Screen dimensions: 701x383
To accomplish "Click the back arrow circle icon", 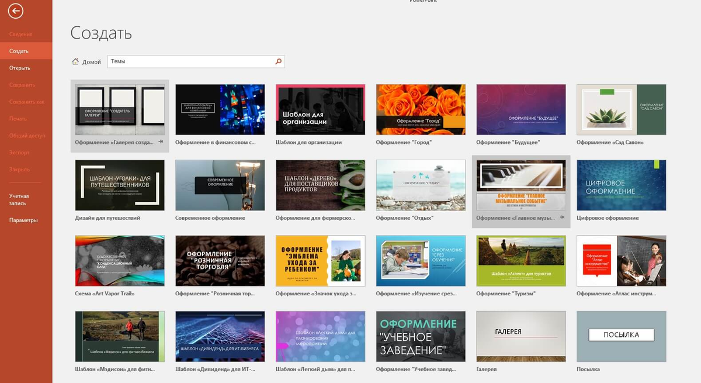I will click(16, 11).
